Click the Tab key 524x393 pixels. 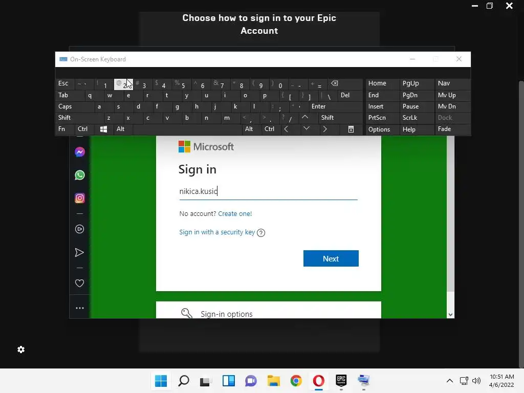70,95
